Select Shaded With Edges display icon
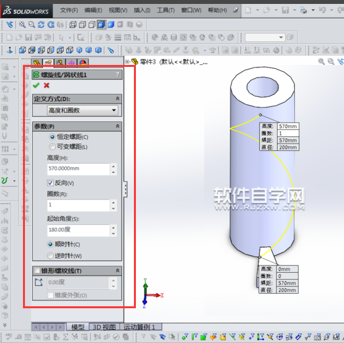 101,24
